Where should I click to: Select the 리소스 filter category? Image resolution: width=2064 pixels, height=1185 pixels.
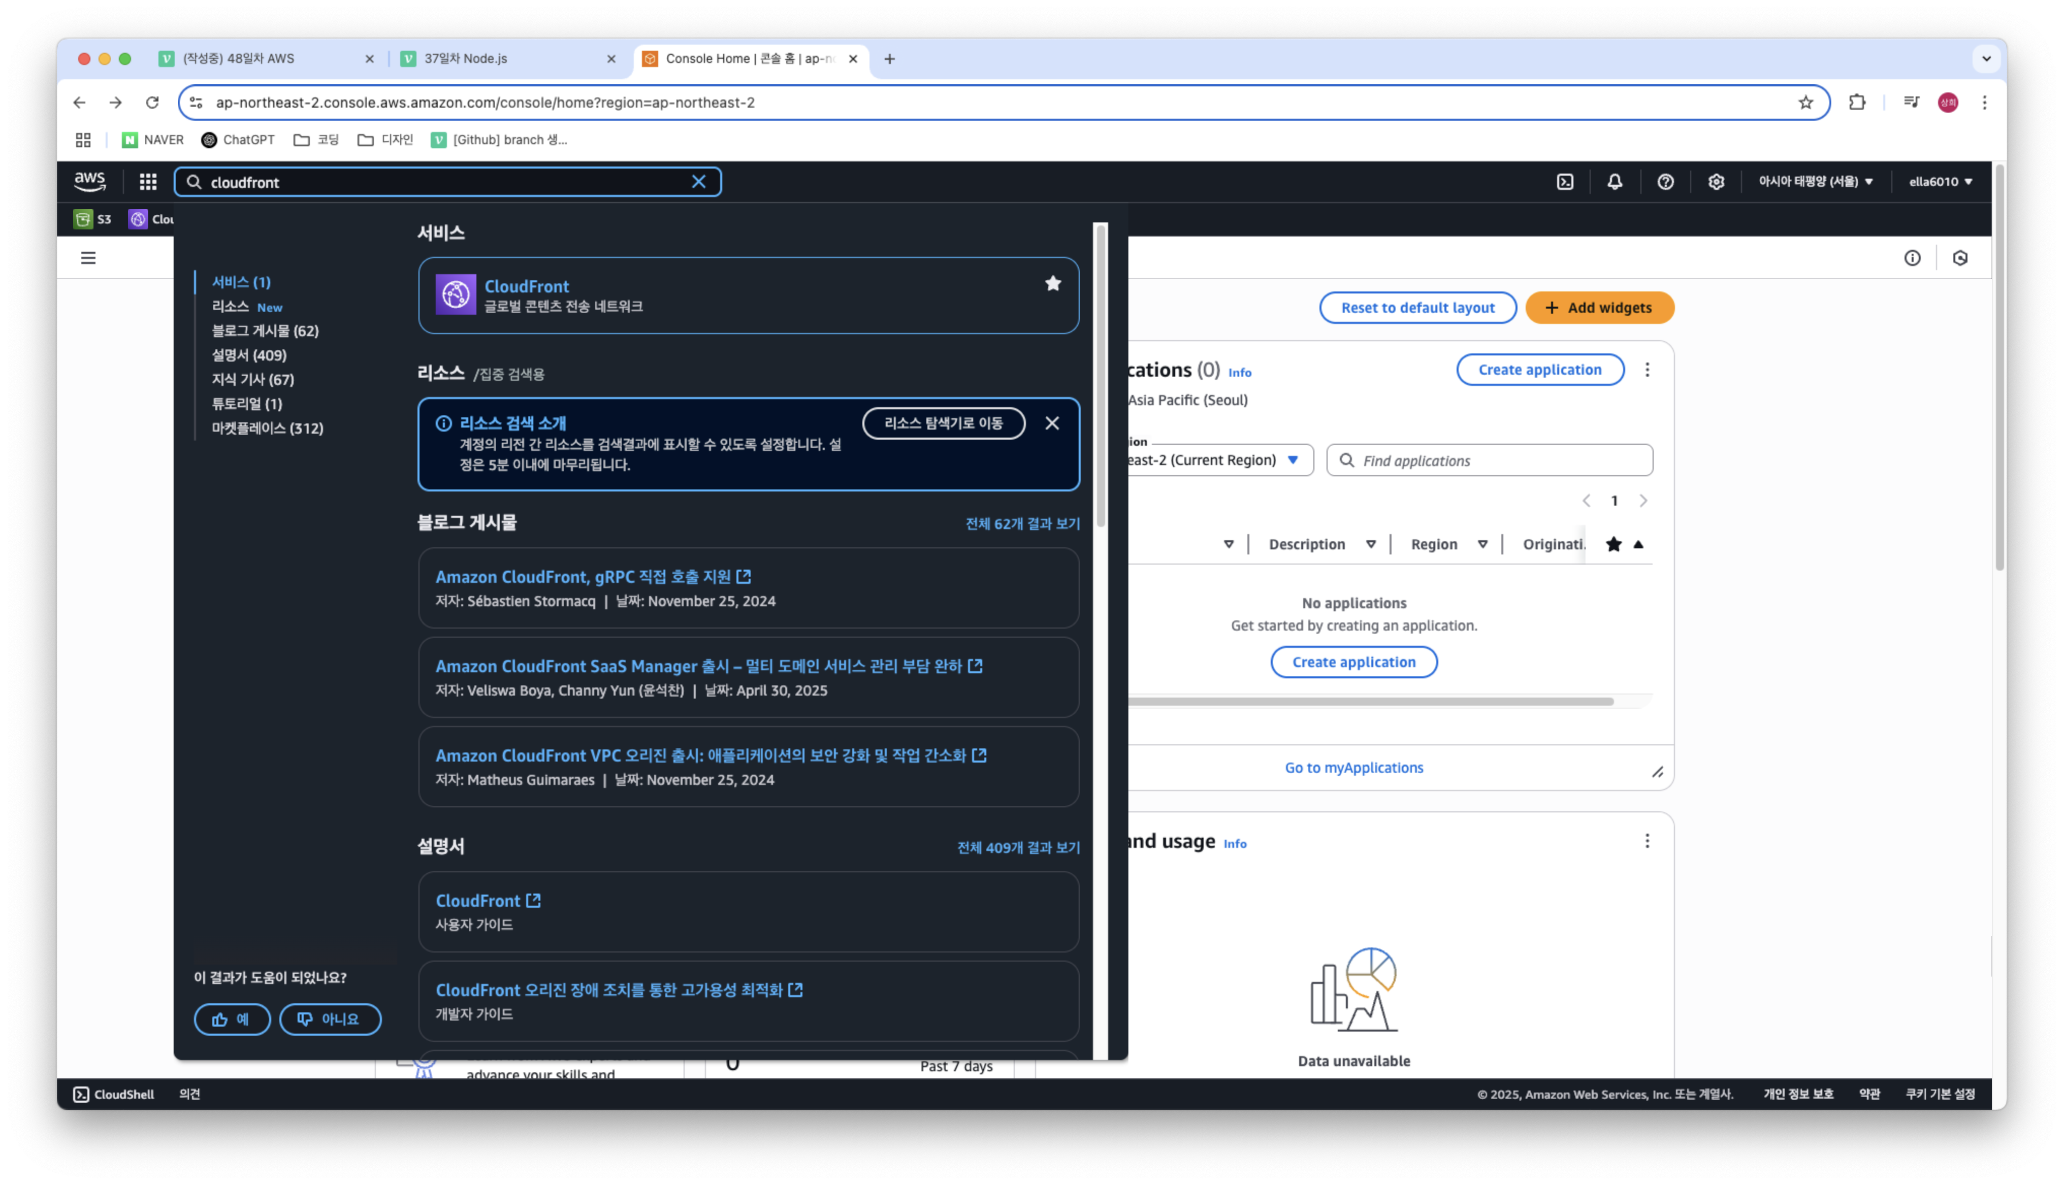click(x=231, y=307)
